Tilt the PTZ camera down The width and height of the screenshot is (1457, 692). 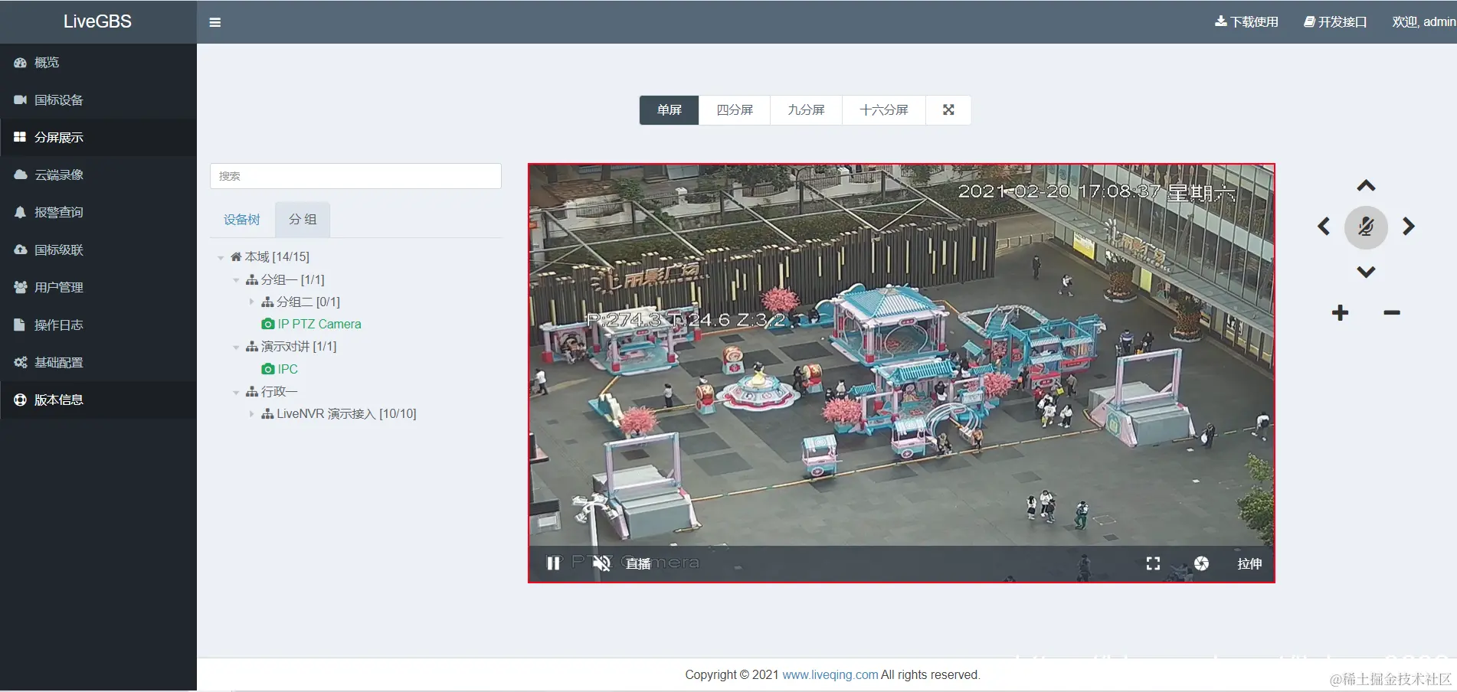click(x=1366, y=272)
